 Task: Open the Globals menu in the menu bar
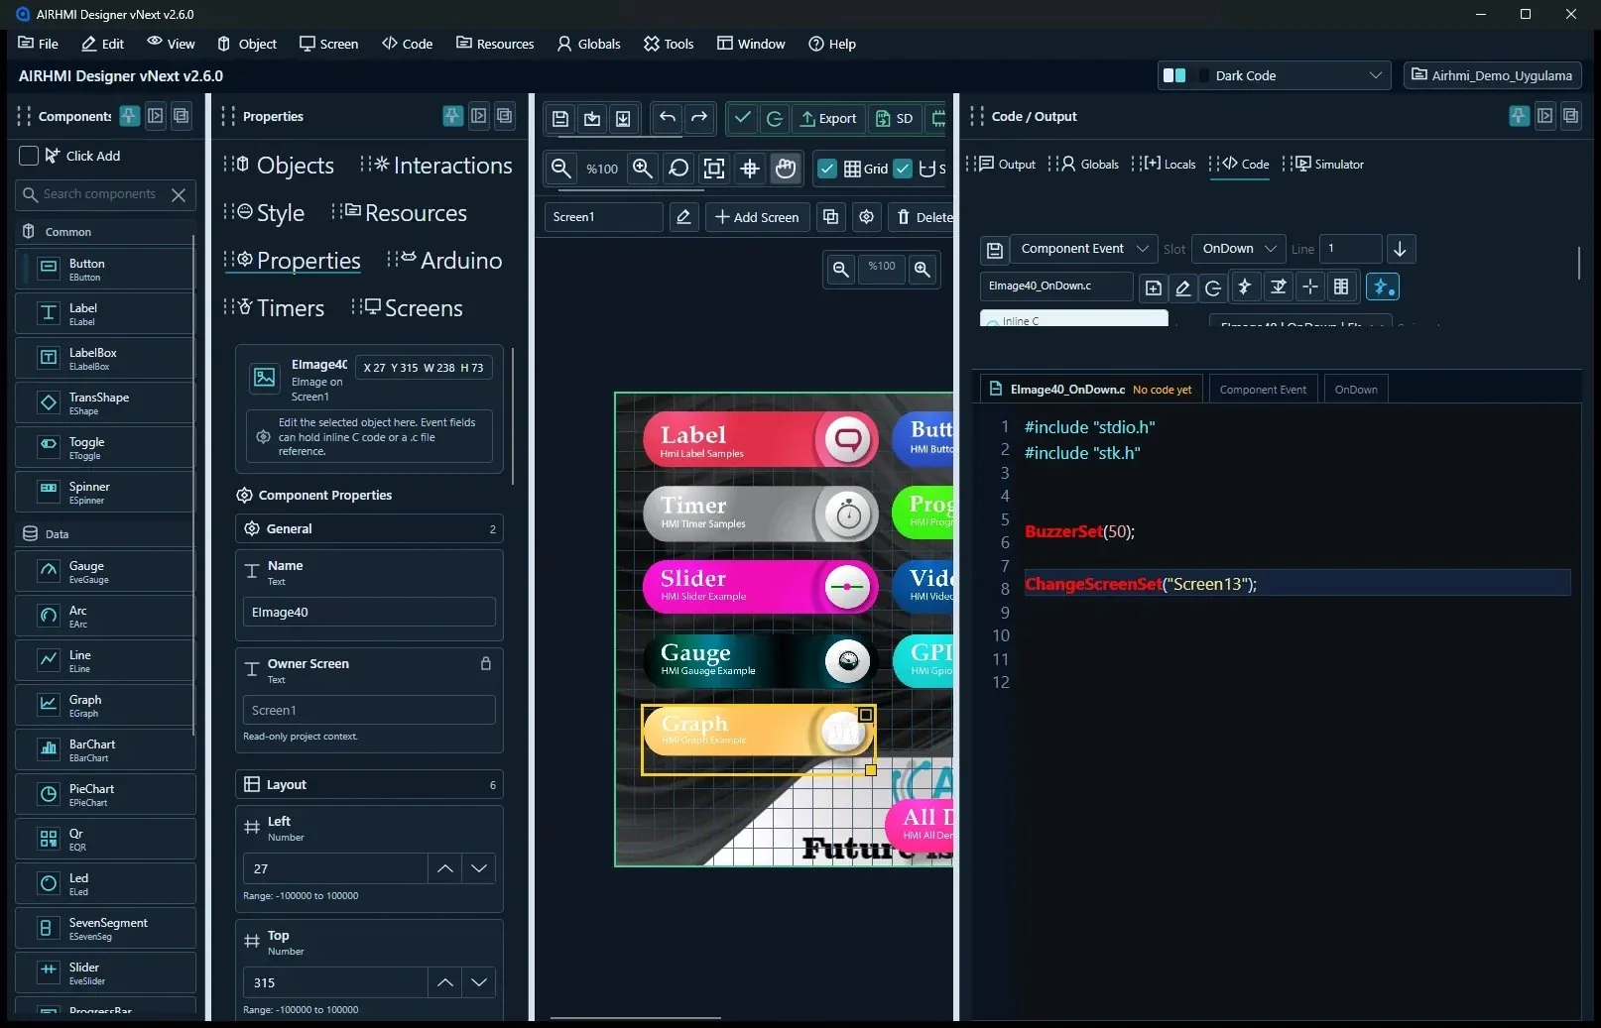pos(589,44)
